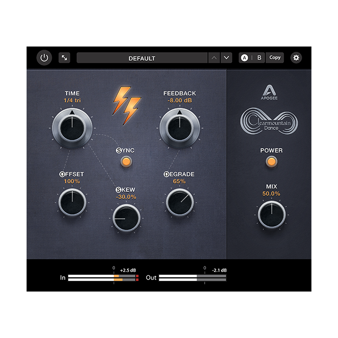
Task: Click the Offset knob
Action: [x=72, y=202]
